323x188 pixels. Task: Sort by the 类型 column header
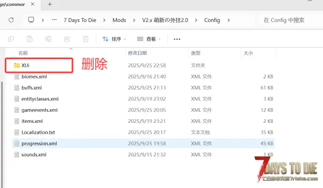coord(196,53)
